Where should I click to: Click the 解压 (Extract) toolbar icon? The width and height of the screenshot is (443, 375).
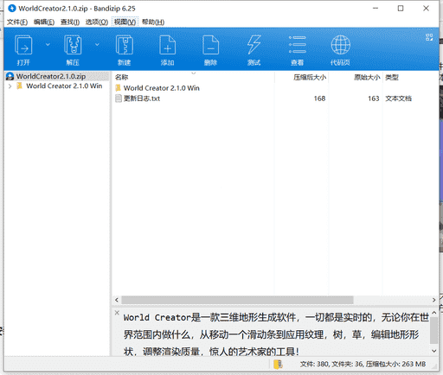(x=73, y=45)
